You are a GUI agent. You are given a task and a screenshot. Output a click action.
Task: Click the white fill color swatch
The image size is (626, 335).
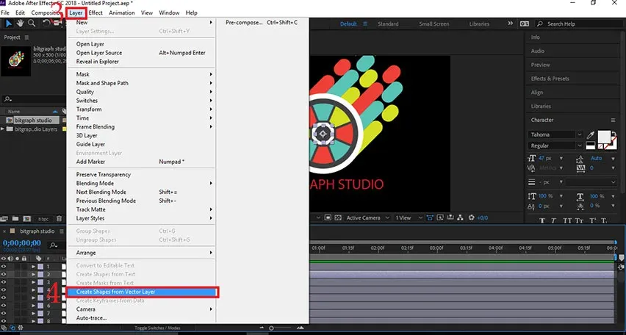[x=604, y=137]
